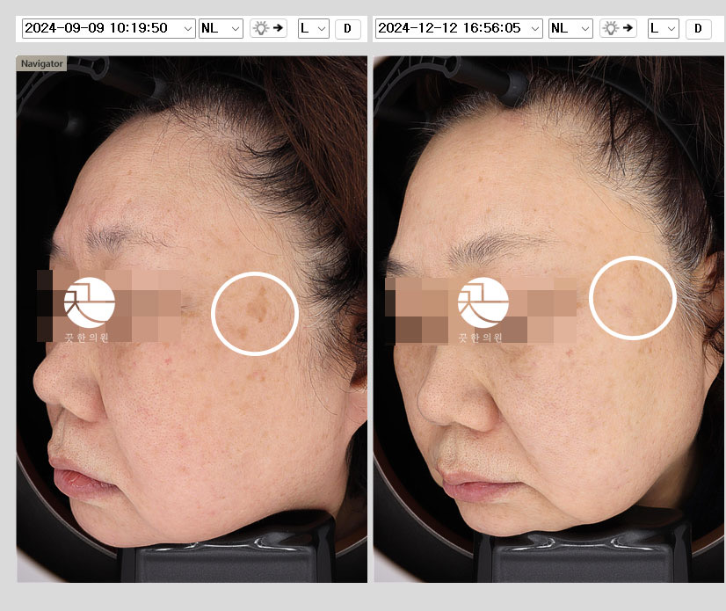Select the Navigator tab label

tap(41, 64)
